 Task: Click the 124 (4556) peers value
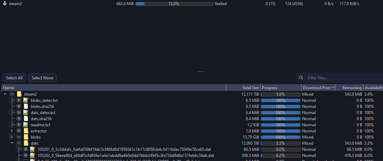click(295, 4)
